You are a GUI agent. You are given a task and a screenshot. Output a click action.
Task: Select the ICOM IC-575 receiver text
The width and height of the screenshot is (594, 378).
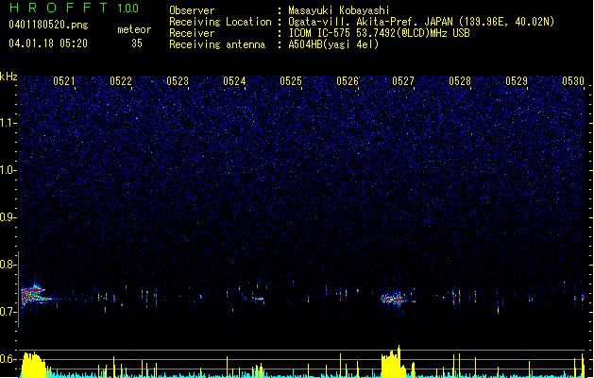(379, 33)
